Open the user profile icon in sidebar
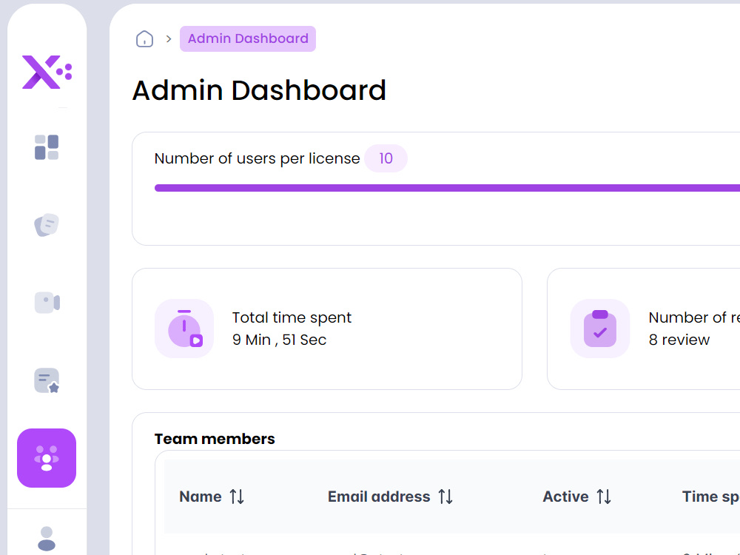740x555 pixels. (x=46, y=539)
